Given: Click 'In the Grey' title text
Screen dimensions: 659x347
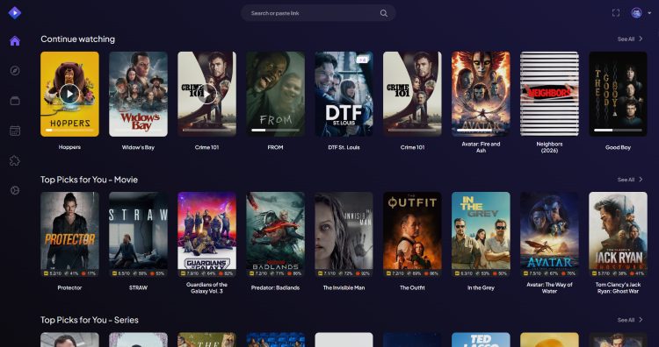Looking at the screenshot, I should tap(481, 288).
